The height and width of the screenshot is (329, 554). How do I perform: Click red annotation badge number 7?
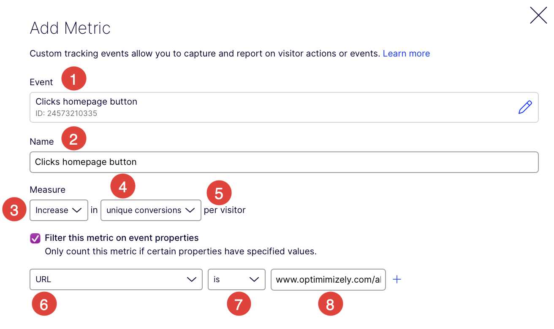tap(239, 304)
